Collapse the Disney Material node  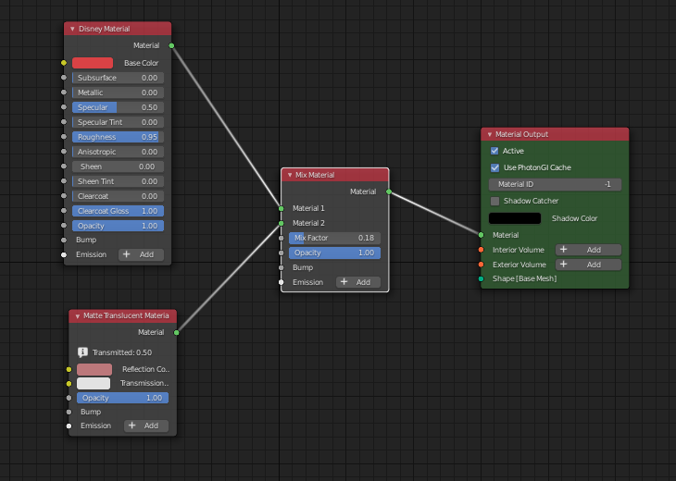(x=71, y=30)
